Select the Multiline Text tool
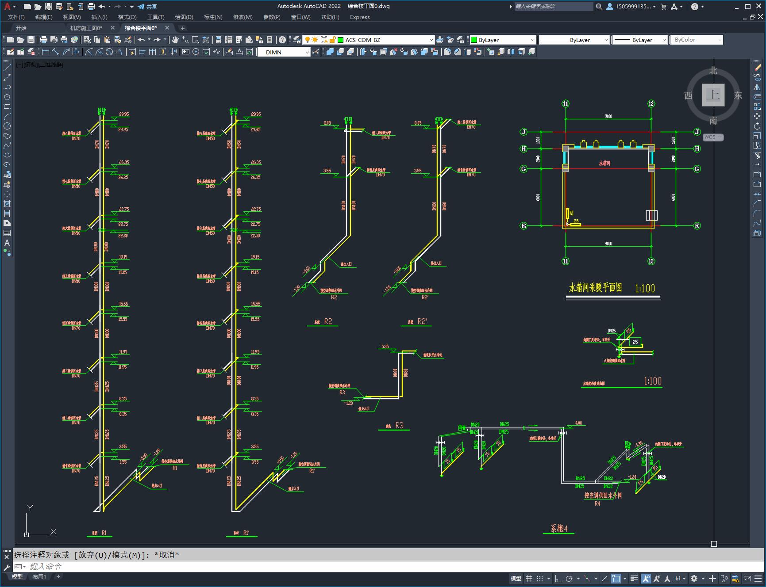Screen dimensions: 766x587 [7, 243]
